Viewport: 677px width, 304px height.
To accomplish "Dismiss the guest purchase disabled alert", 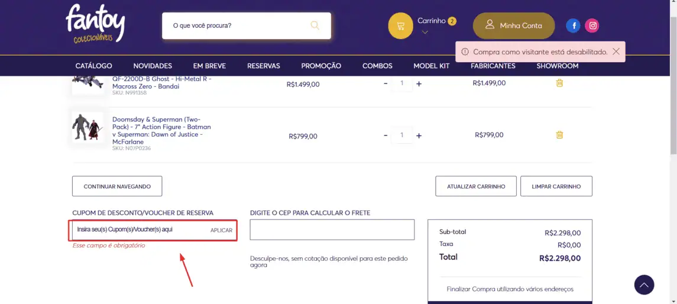I will click(x=616, y=51).
